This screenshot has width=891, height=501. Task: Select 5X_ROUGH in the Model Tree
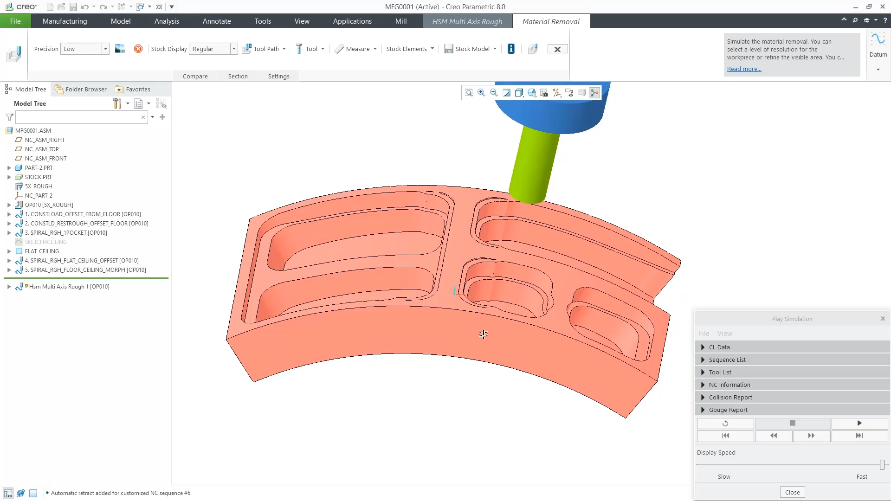coord(39,186)
